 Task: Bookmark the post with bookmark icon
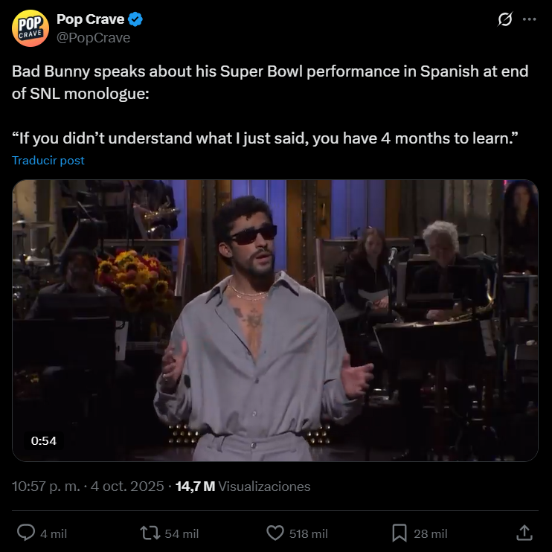[399, 533]
